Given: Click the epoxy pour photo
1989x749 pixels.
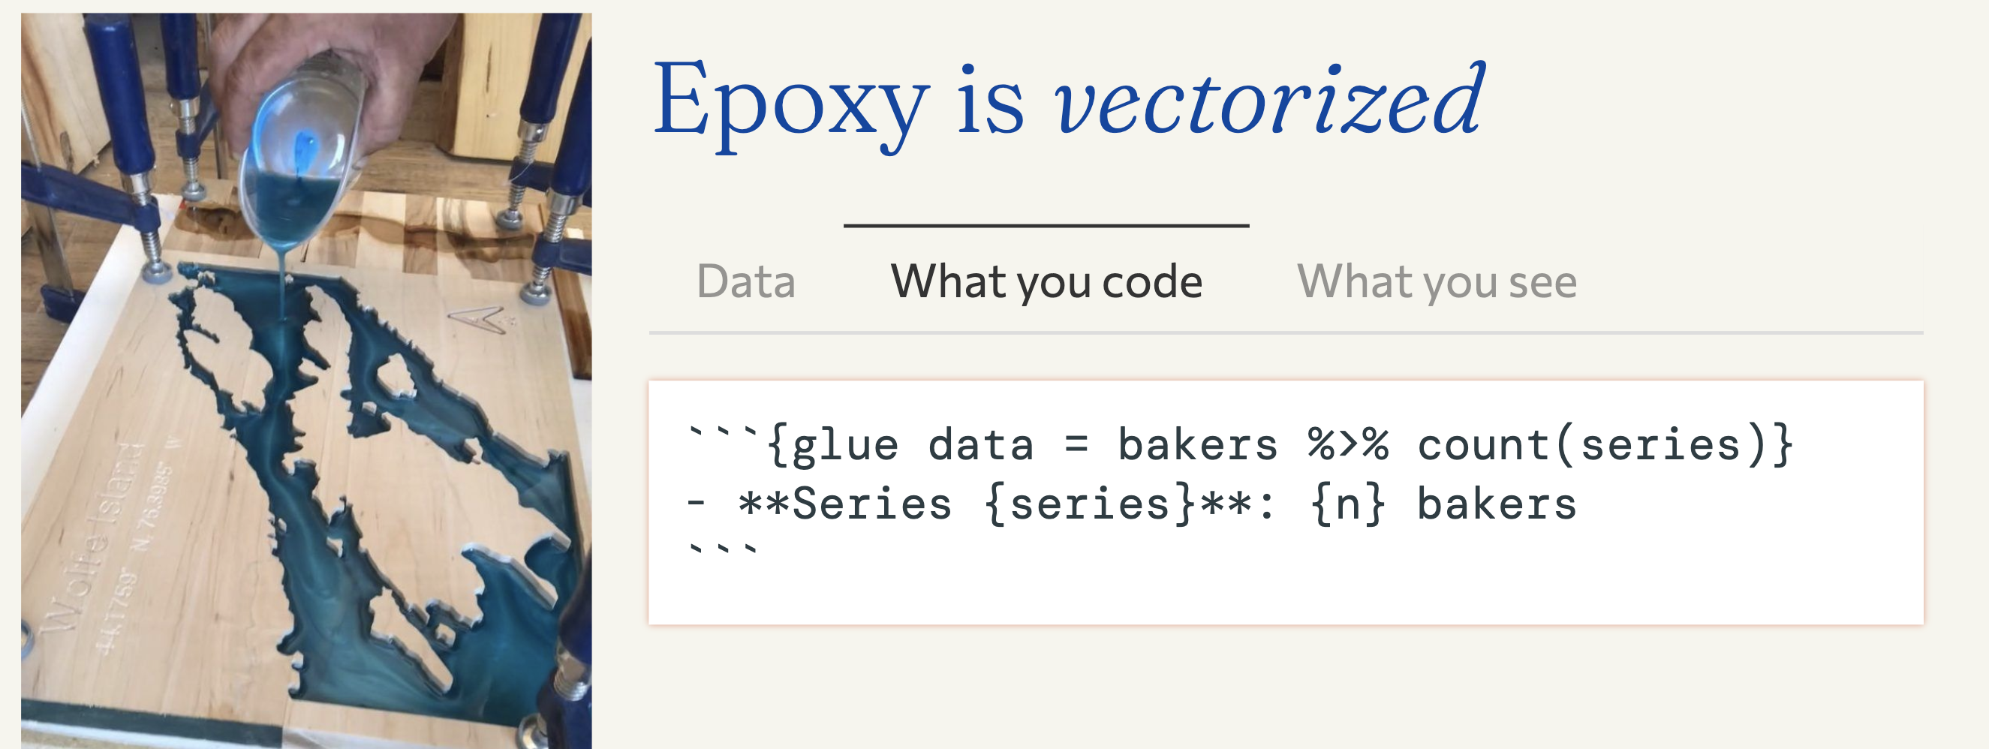Looking at the screenshot, I should coord(306,380).
